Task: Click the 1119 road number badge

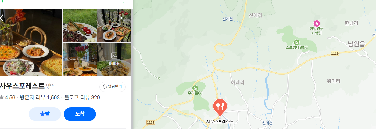Action: point(335,54)
